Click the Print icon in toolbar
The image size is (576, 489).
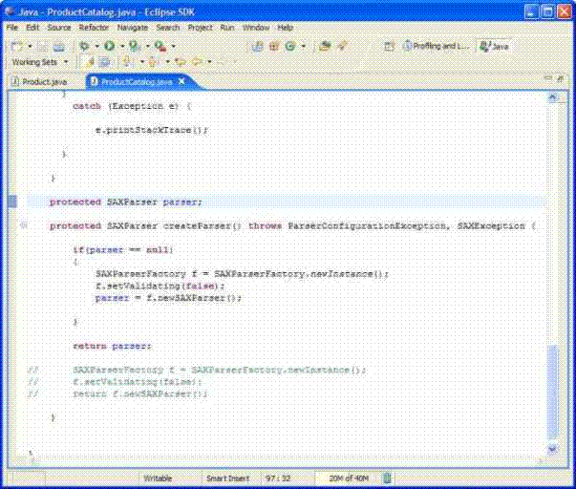pos(59,45)
